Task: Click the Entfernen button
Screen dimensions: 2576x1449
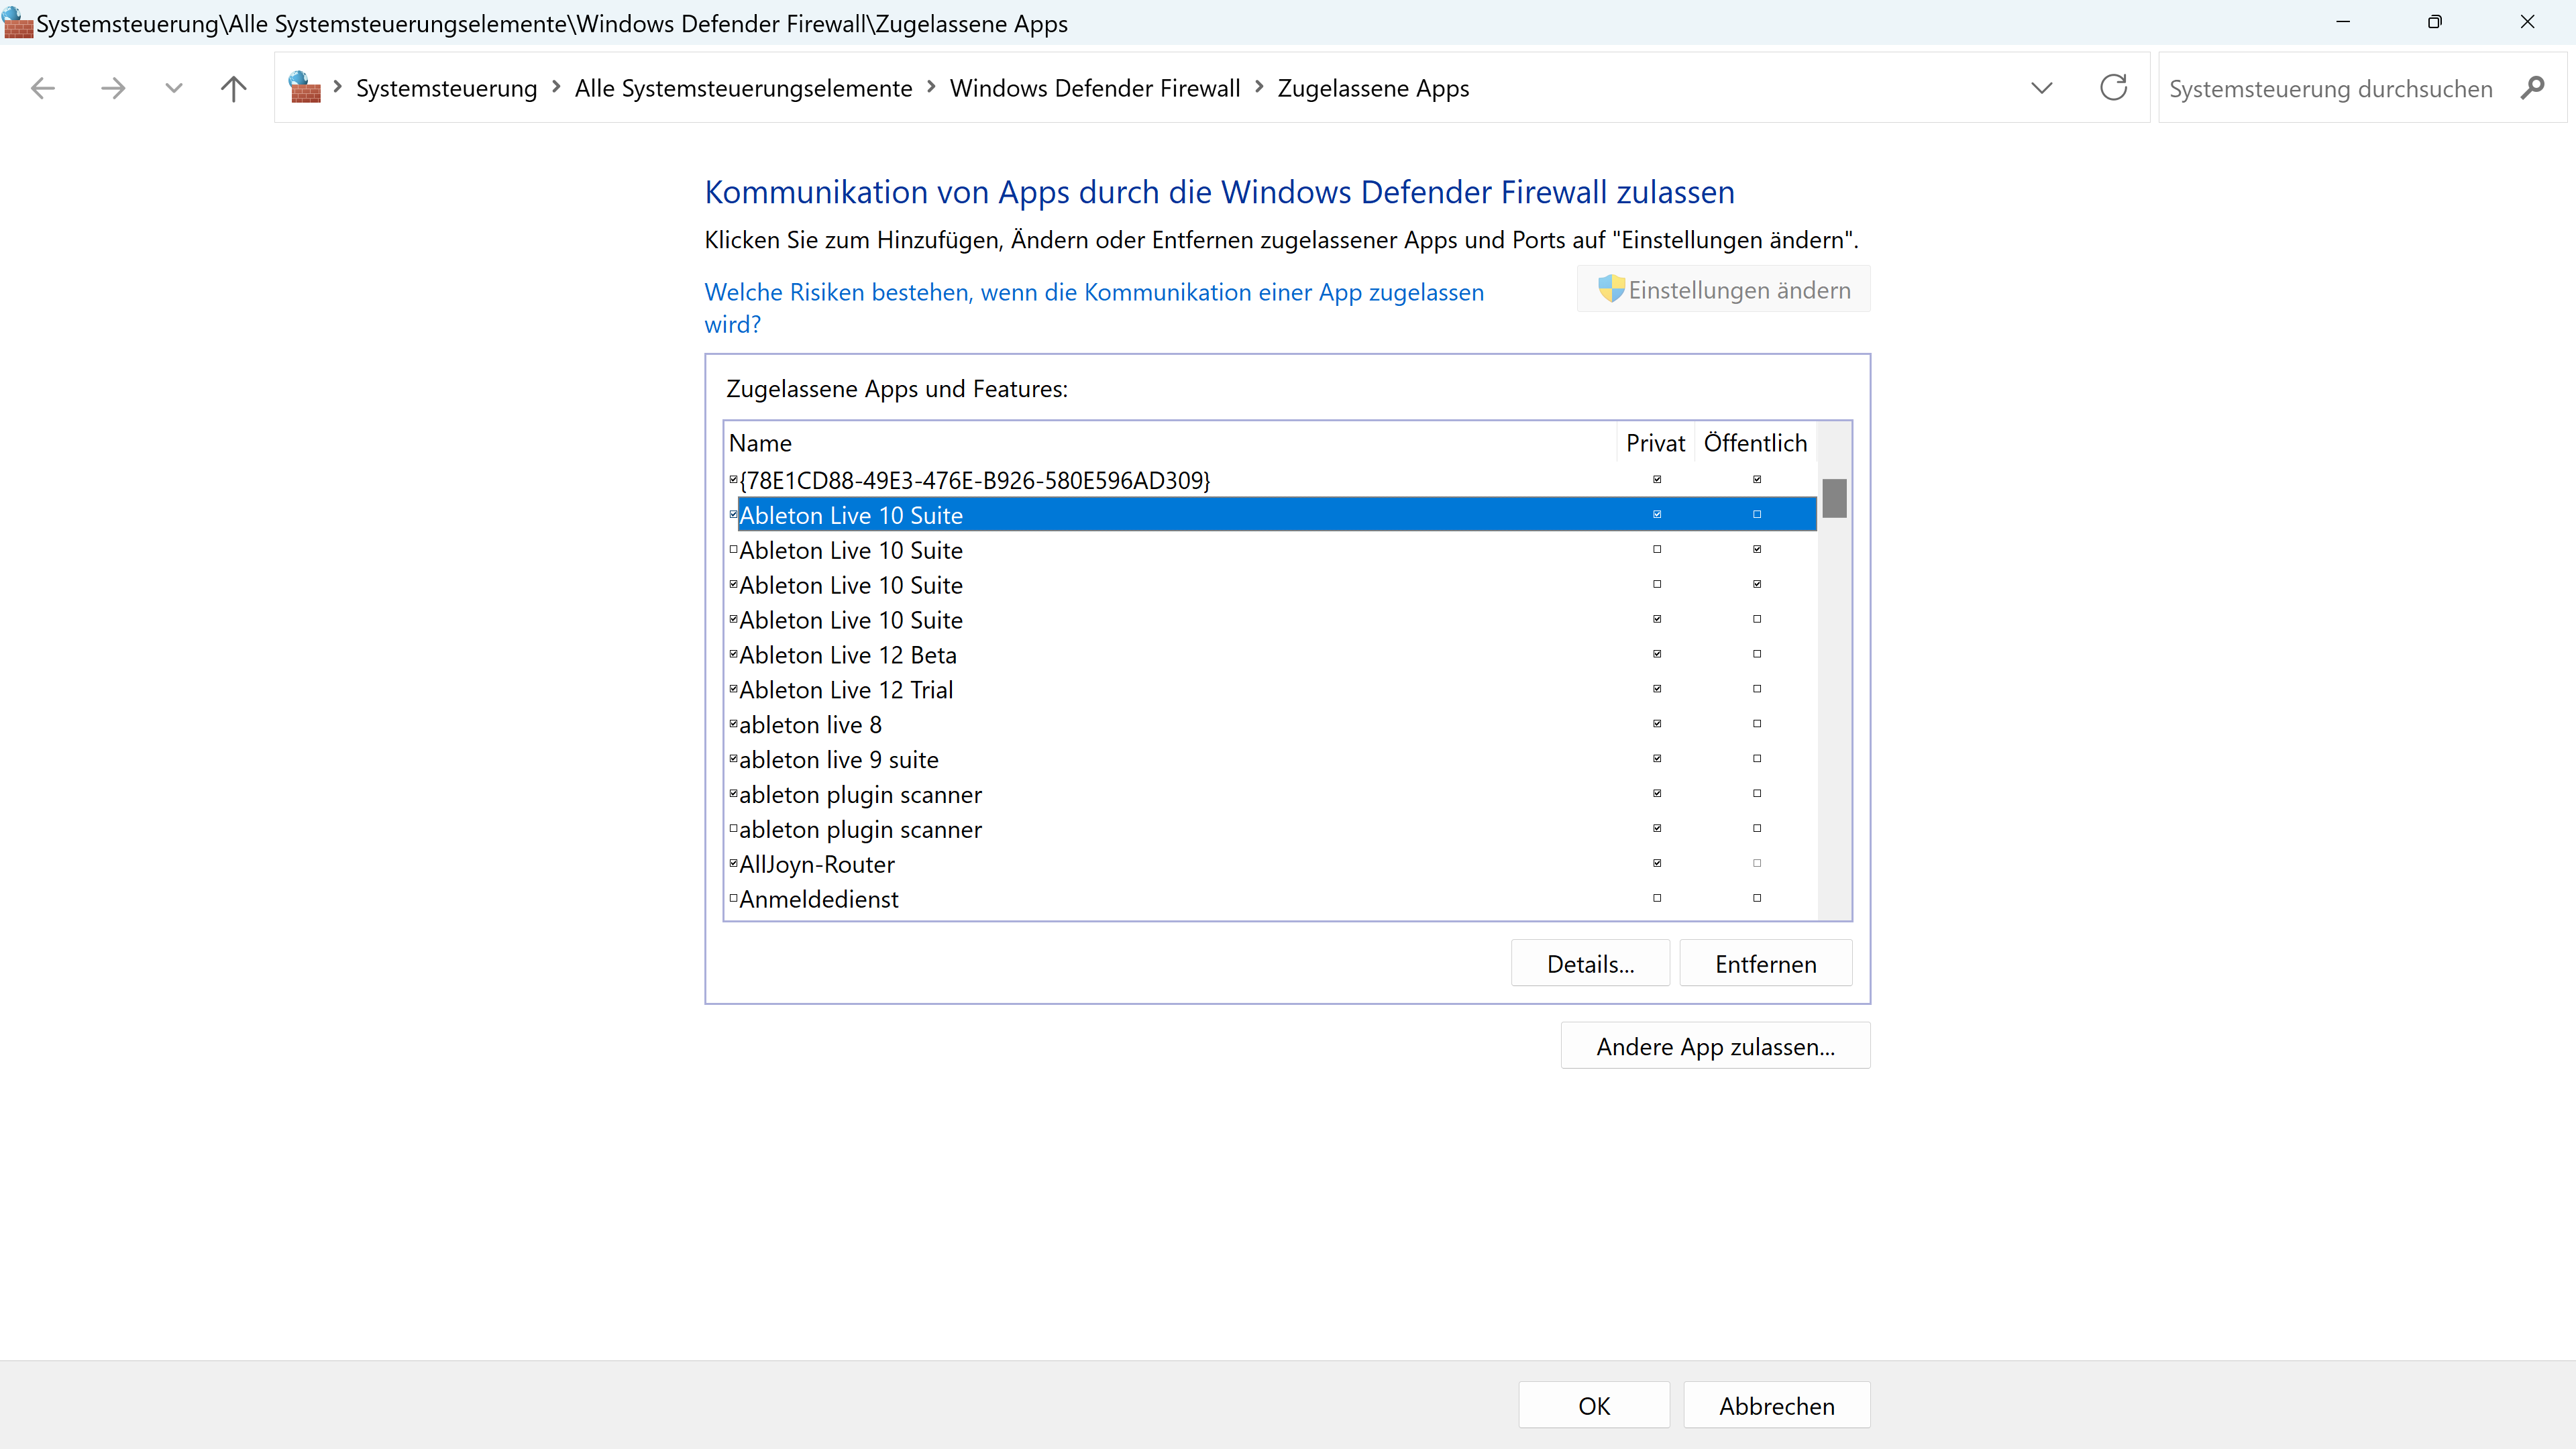Action: point(1766,964)
